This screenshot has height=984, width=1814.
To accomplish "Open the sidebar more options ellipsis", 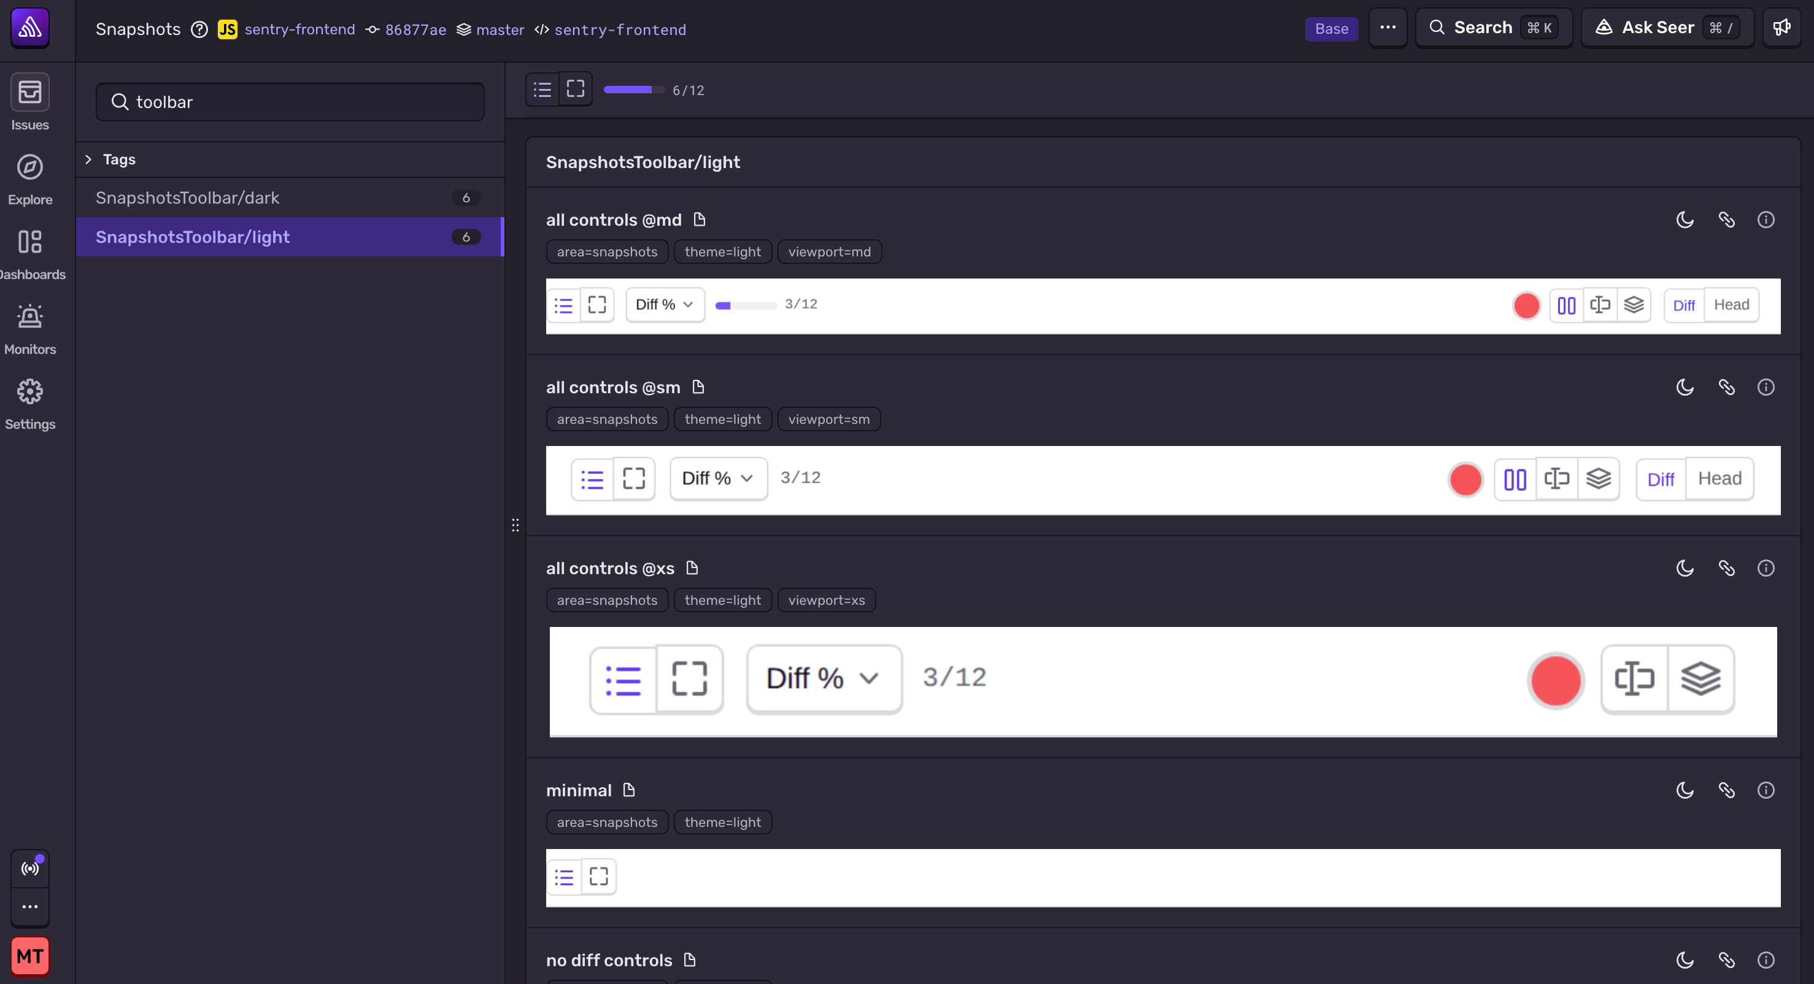I will pos(29,907).
